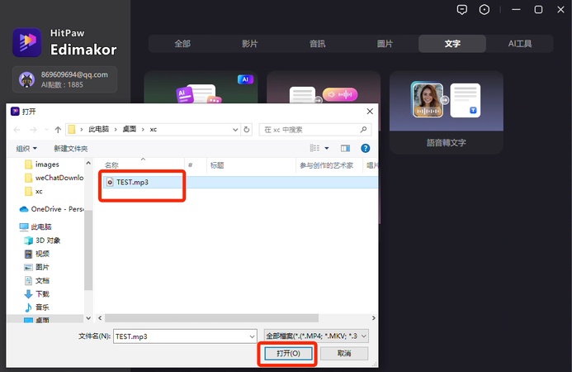Select the weChatDownlo folder in tree
This screenshot has height=372, width=572.
click(x=54, y=178)
